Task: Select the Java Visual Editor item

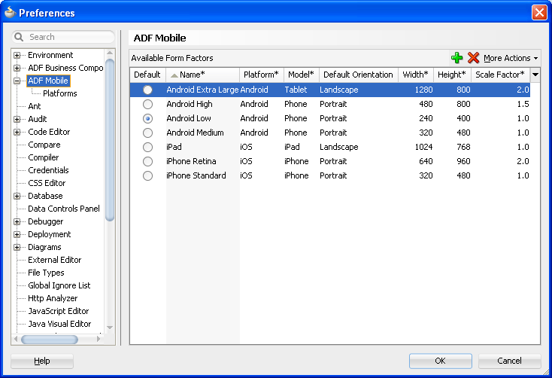Action: pyautogui.click(x=59, y=324)
